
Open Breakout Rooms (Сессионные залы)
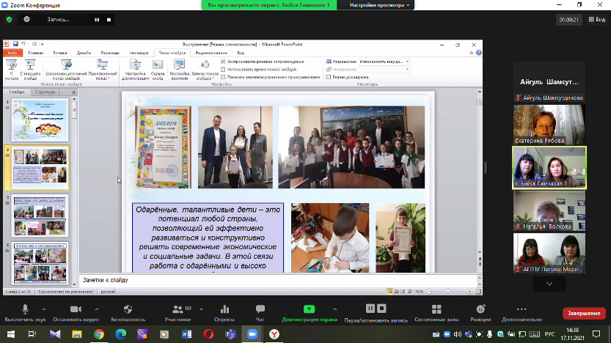436,309
